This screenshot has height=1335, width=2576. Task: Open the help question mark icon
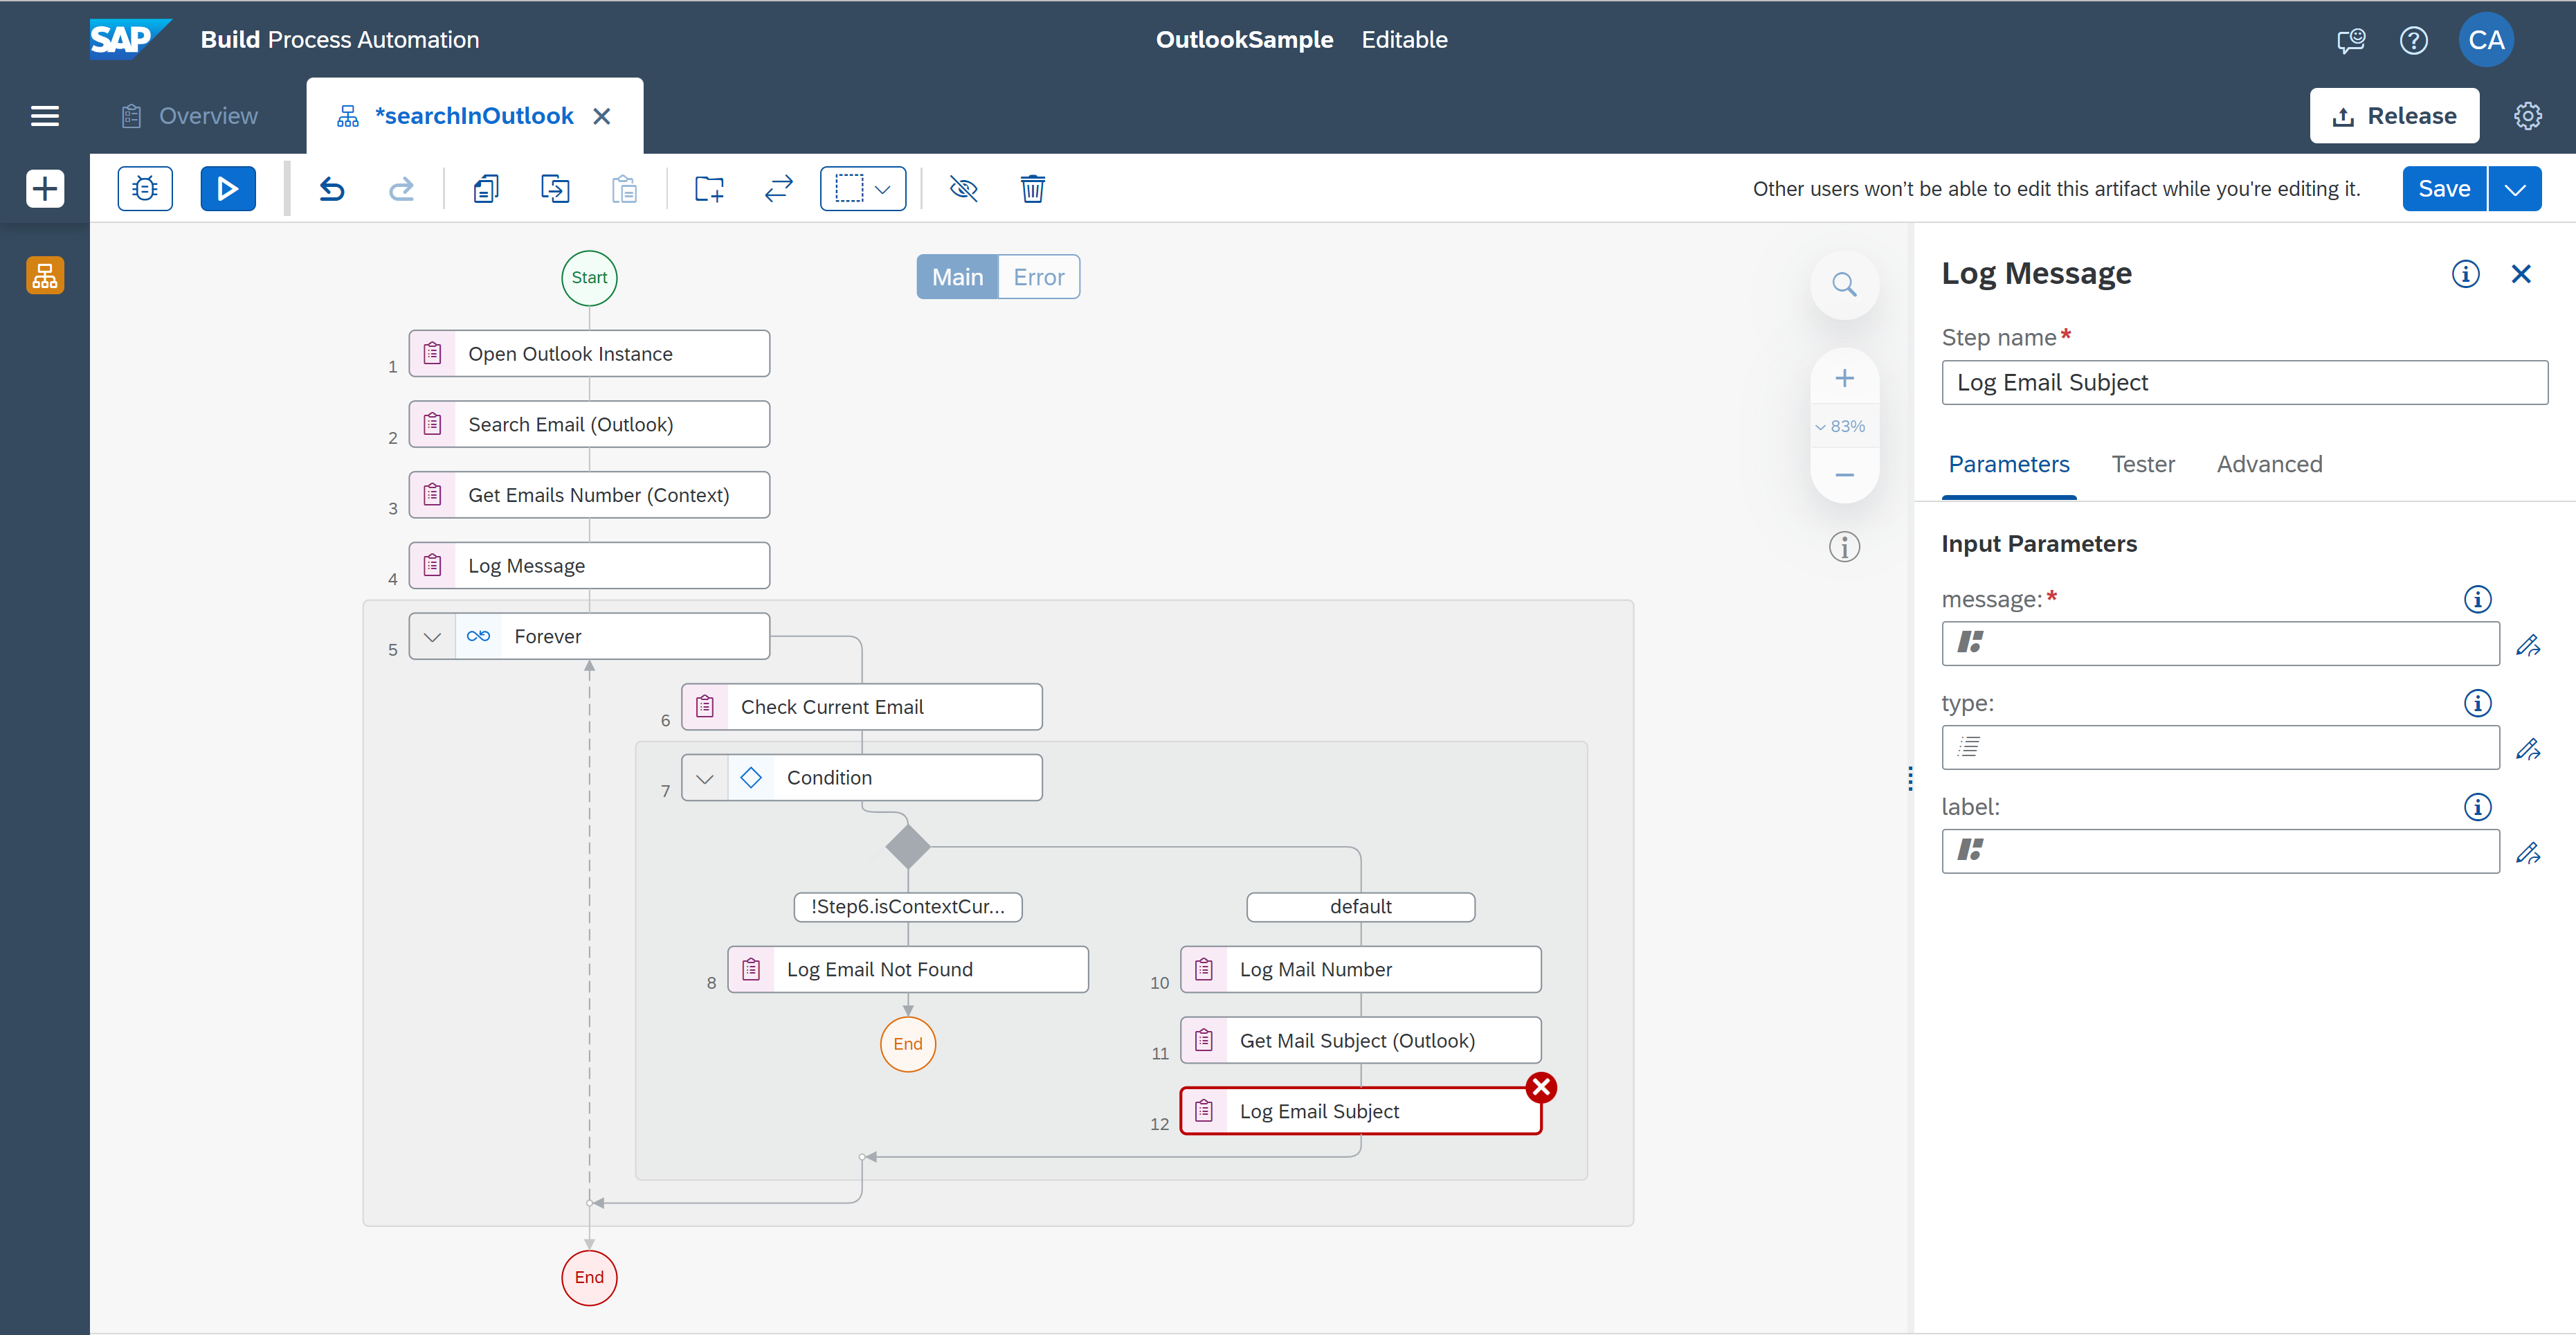(x=2414, y=40)
